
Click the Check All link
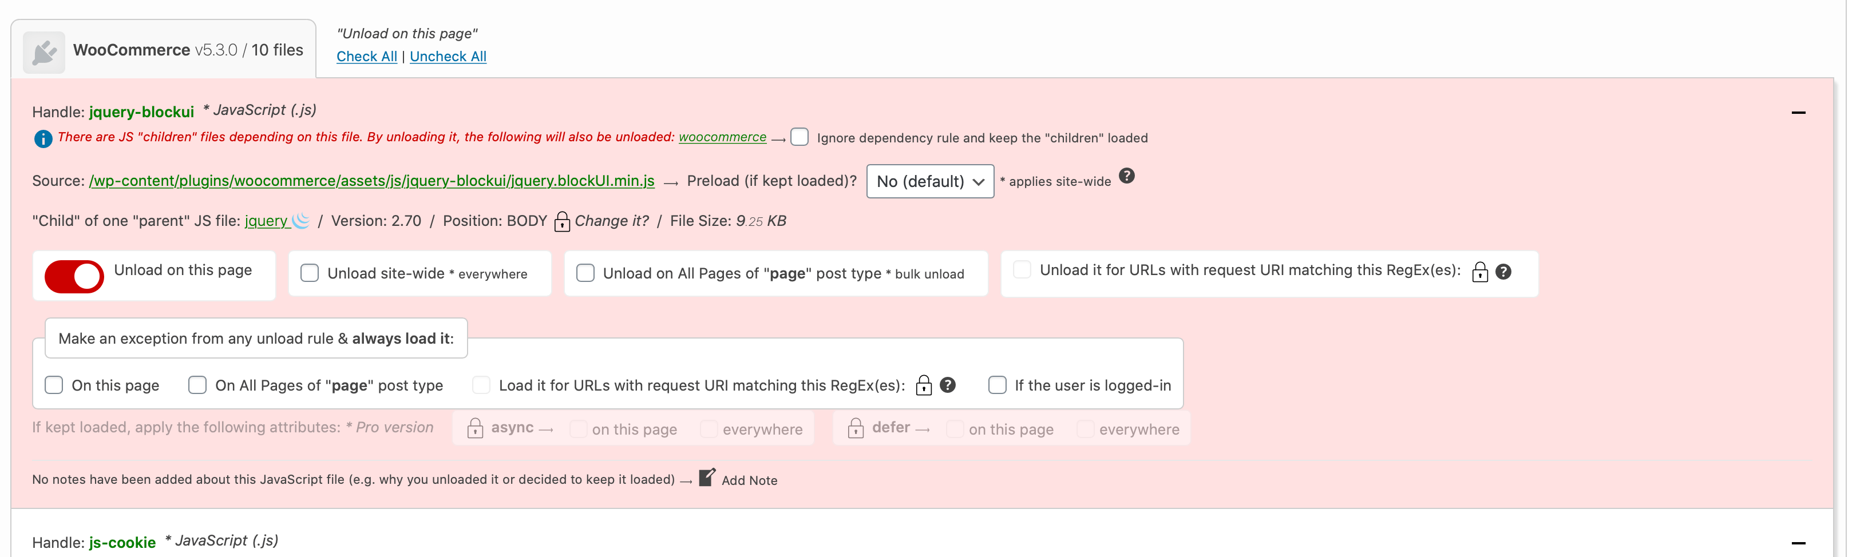pyautogui.click(x=367, y=56)
